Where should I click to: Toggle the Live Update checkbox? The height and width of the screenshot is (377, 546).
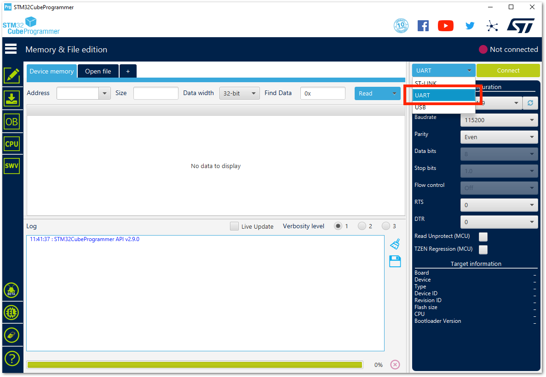point(234,226)
